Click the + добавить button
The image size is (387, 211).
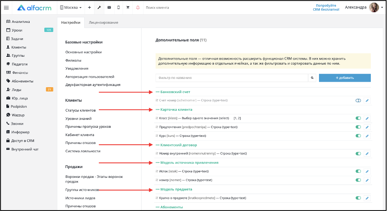345,78
